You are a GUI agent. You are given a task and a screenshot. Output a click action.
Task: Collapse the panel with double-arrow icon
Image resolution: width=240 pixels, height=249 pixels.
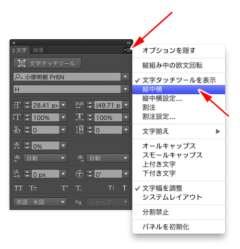[x=129, y=43]
